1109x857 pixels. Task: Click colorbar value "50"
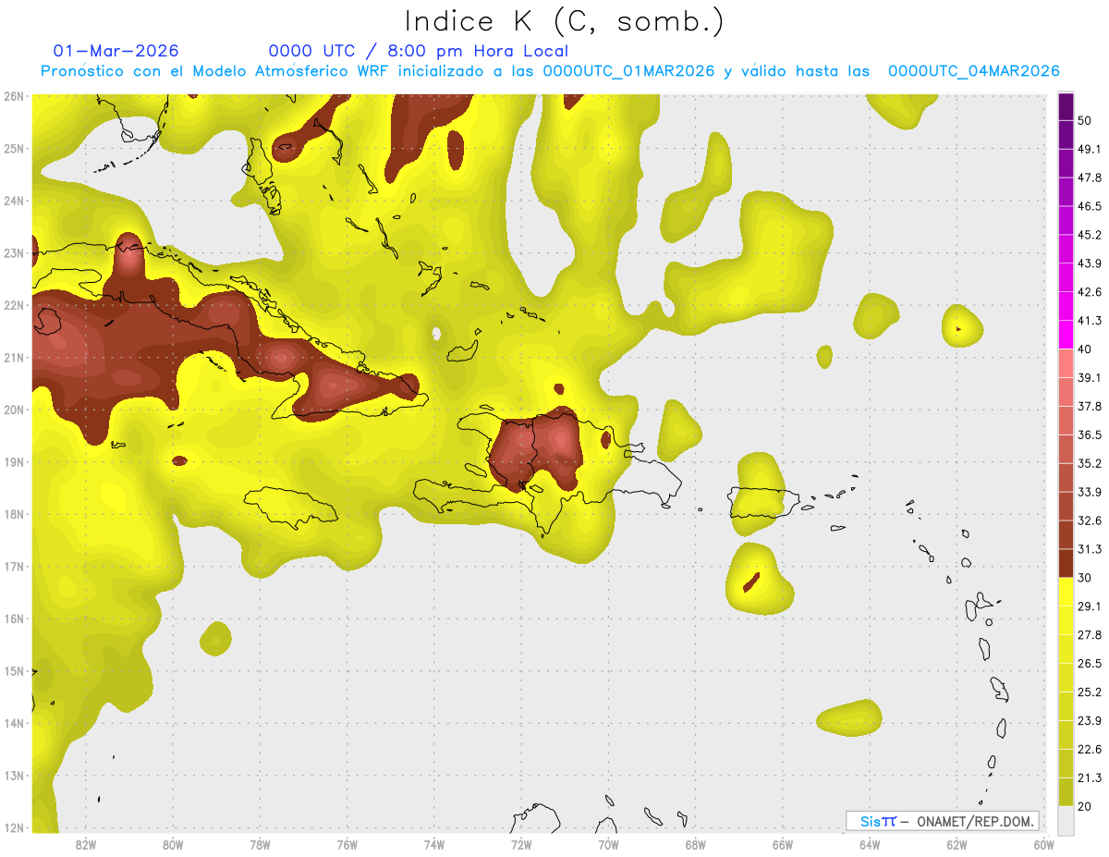click(1085, 120)
